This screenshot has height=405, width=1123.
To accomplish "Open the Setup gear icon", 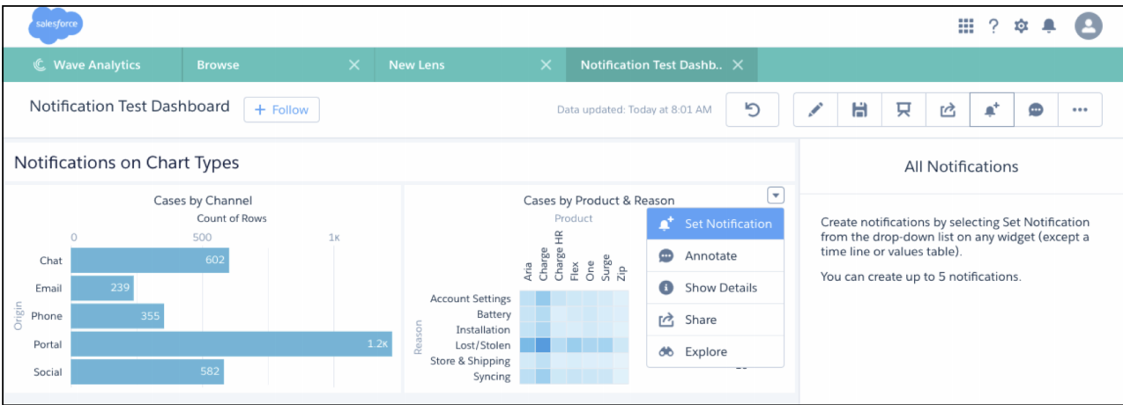I will 1022,26.
